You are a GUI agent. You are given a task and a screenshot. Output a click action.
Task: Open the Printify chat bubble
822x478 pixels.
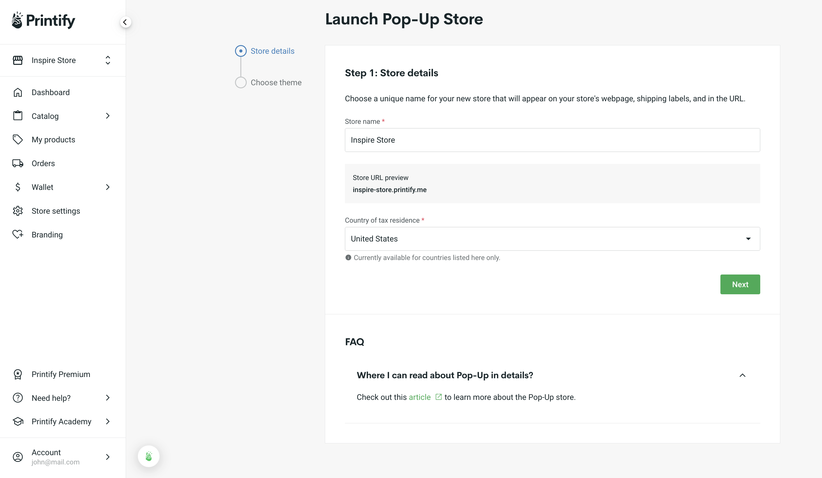(x=149, y=456)
